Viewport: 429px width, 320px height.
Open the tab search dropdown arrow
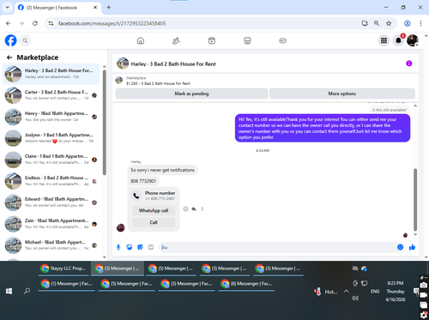pos(8,8)
